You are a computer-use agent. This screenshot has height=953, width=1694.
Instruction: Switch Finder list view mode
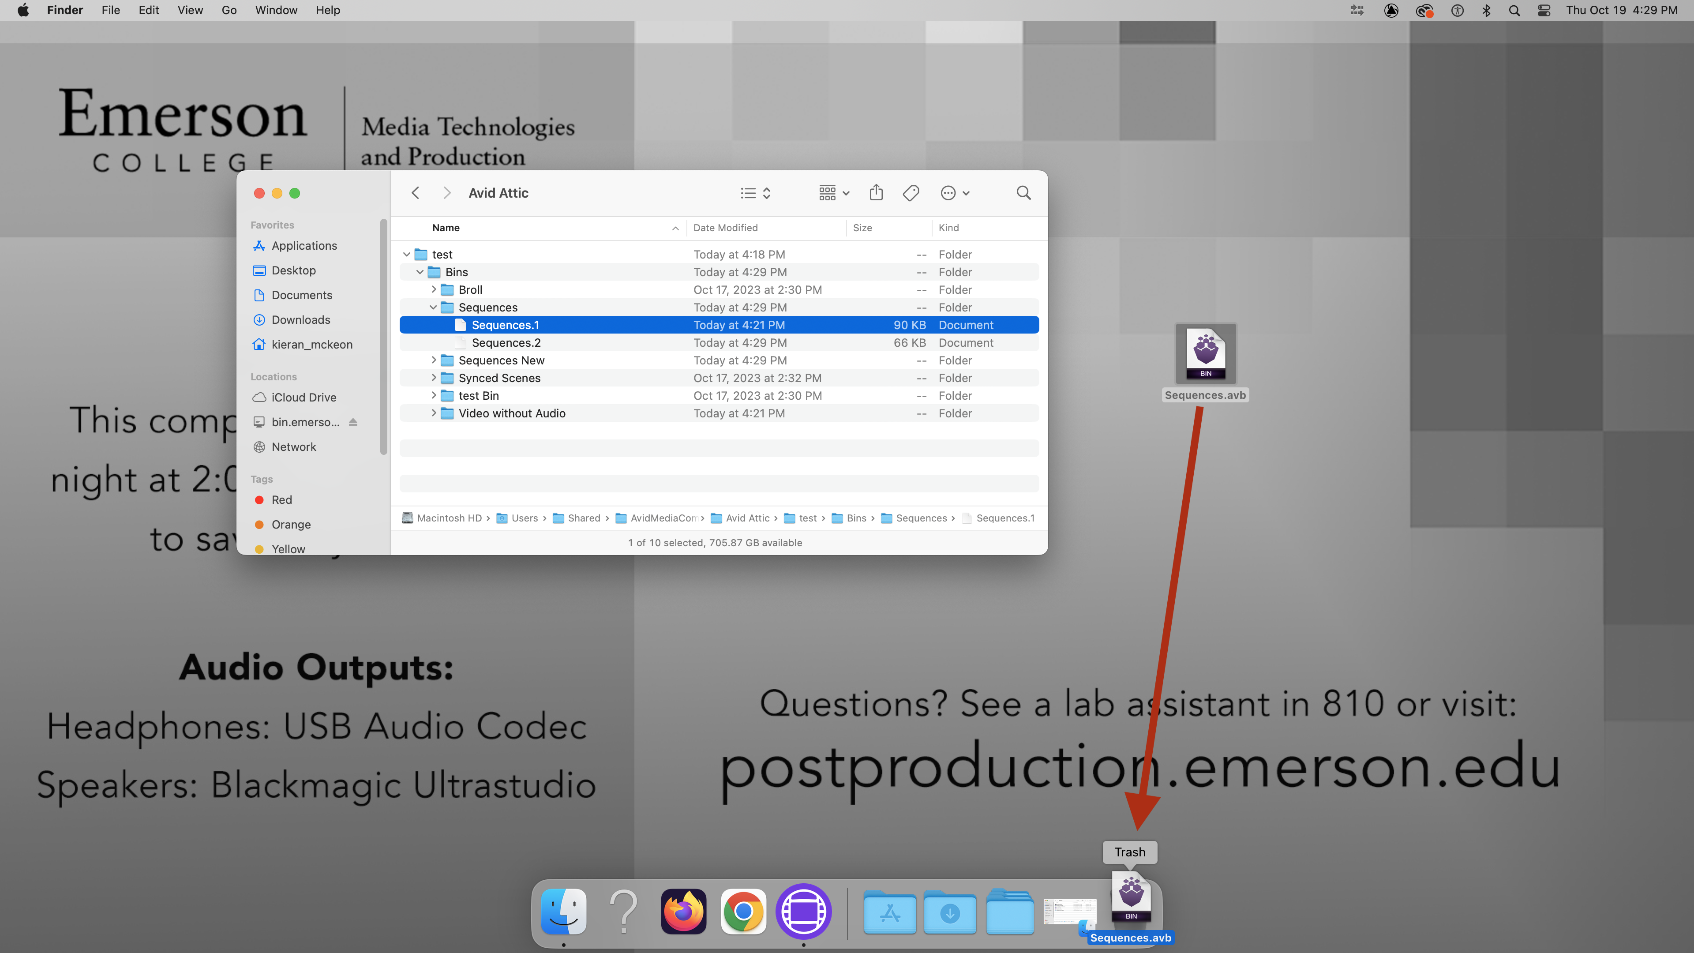point(756,193)
